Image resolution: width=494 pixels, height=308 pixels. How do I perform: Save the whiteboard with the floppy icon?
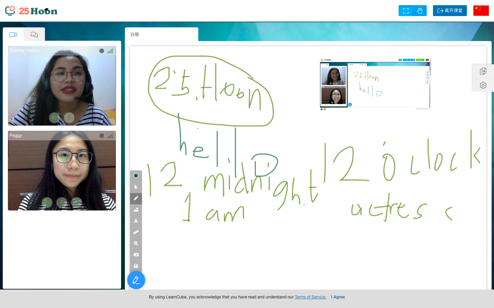pos(136,266)
